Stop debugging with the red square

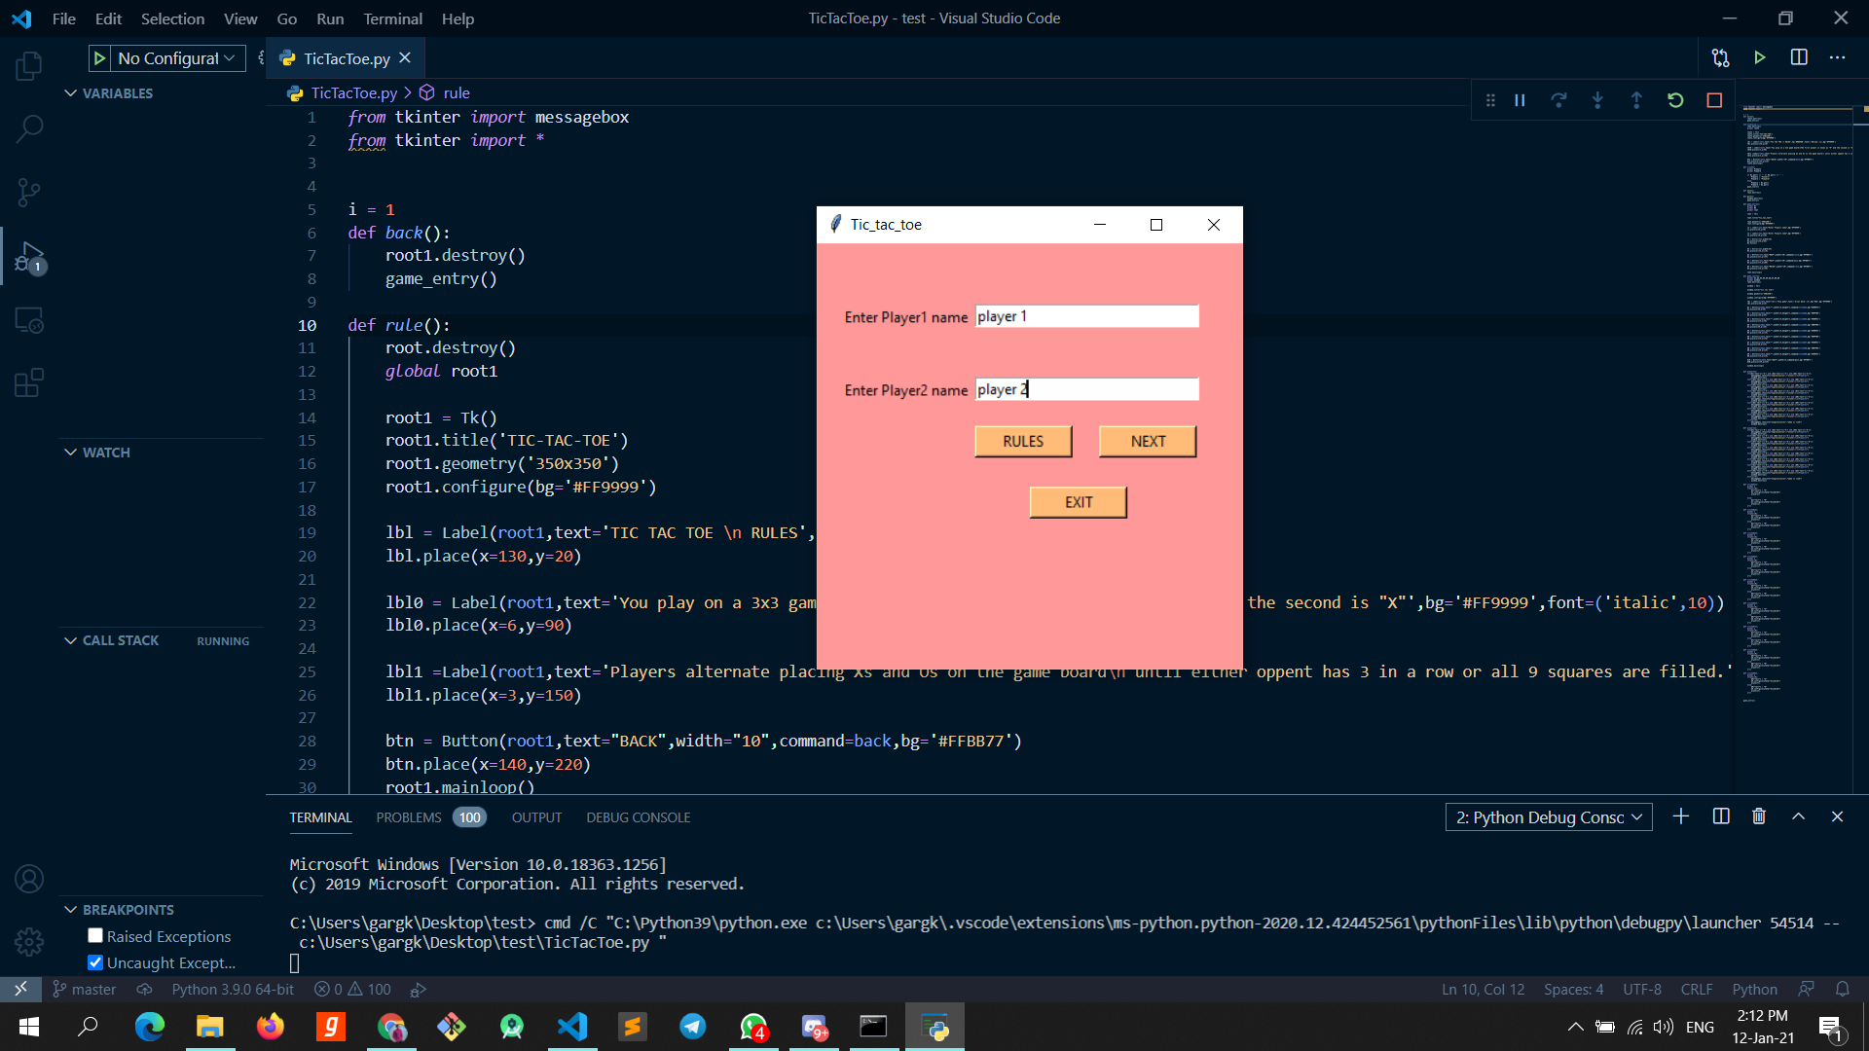(1714, 100)
